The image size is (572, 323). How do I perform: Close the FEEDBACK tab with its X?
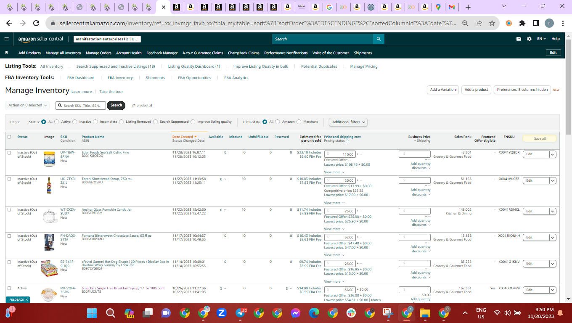point(27,300)
